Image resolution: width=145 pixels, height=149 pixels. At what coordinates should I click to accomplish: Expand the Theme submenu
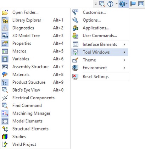point(100,60)
